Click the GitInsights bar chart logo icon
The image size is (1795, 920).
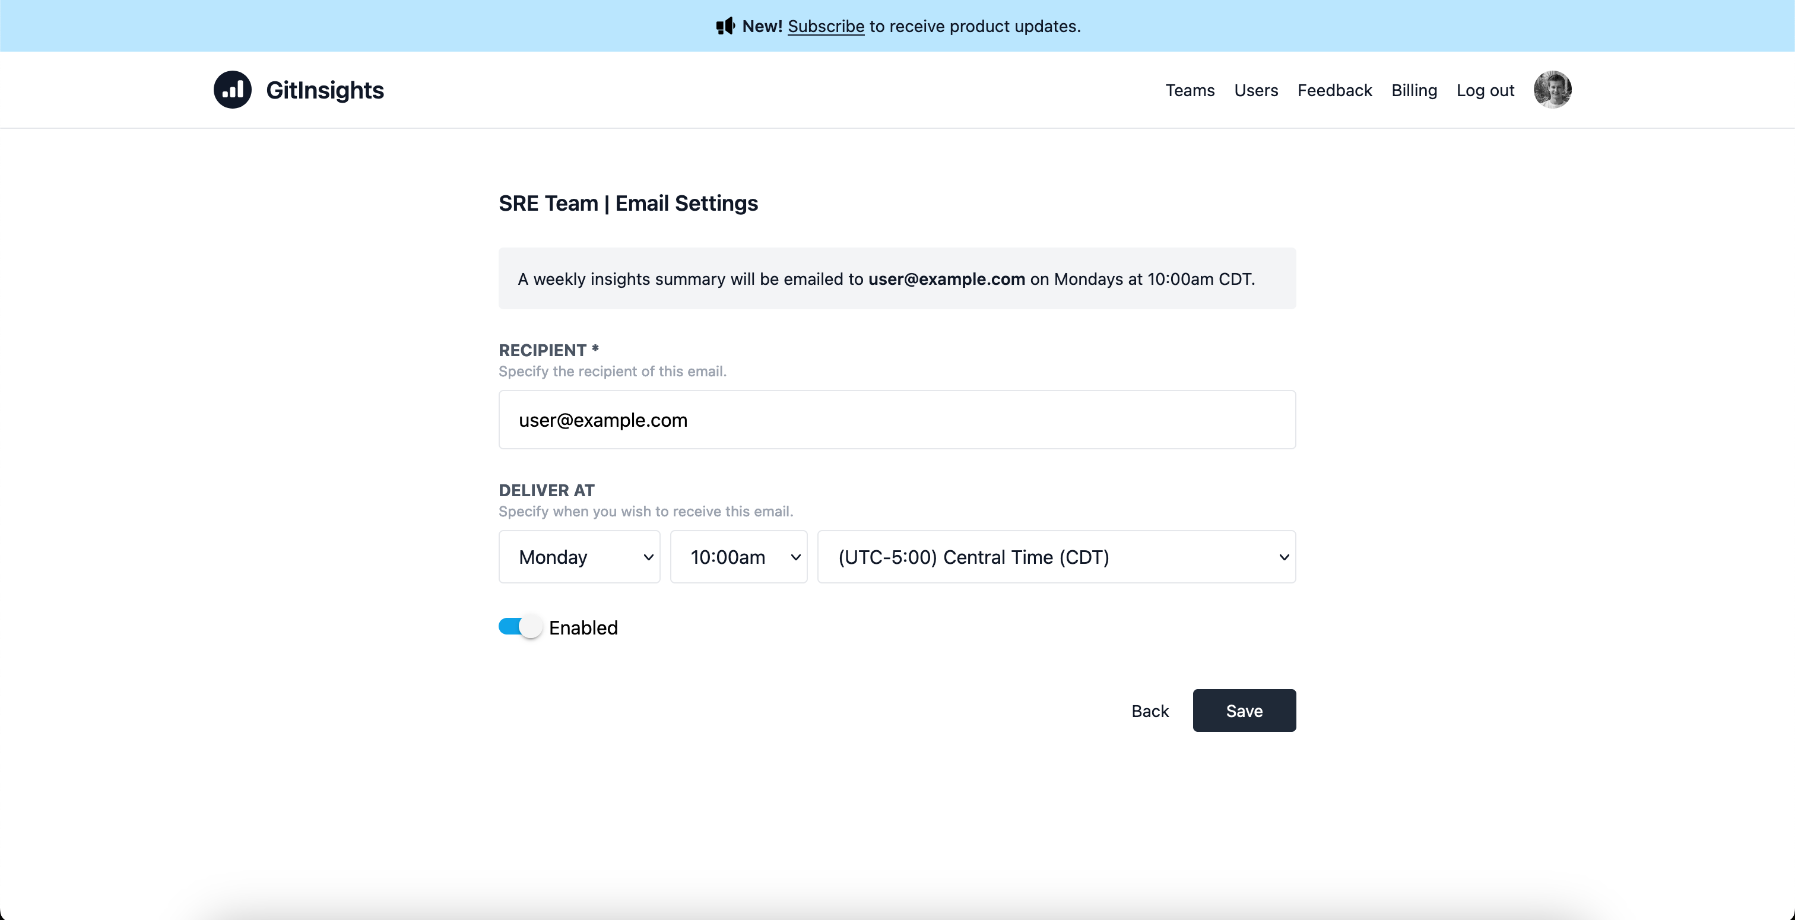pos(232,90)
